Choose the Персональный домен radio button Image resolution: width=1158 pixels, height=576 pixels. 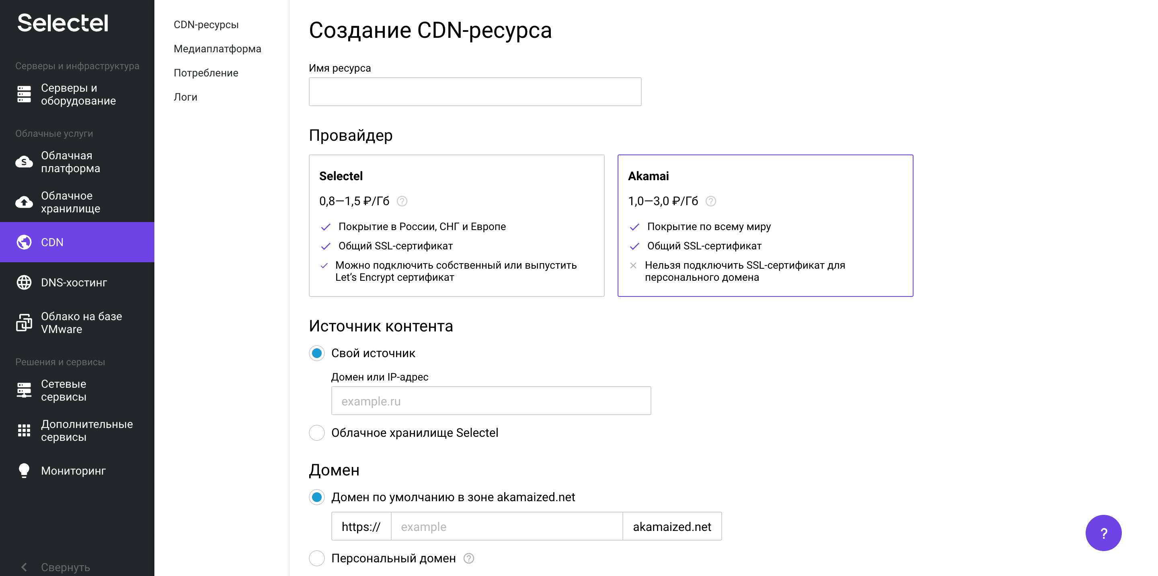coord(317,558)
